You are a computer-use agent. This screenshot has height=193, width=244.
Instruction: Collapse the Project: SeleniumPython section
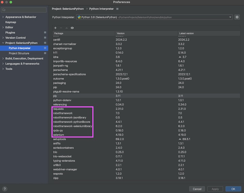pos(3,43)
